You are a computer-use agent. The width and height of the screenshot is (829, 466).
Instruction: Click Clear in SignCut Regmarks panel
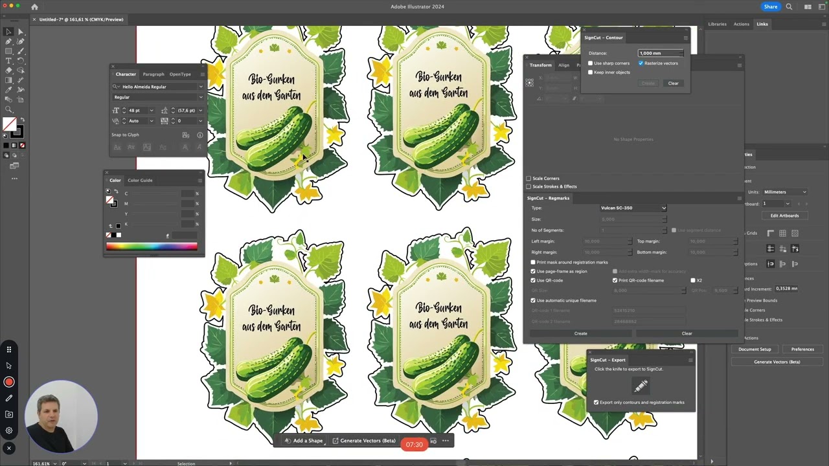(x=687, y=334)
